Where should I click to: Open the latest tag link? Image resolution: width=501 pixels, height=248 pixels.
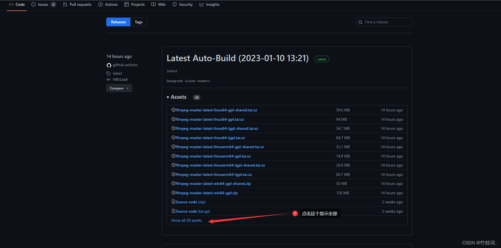pyautogui.click(x=117, y=73)
